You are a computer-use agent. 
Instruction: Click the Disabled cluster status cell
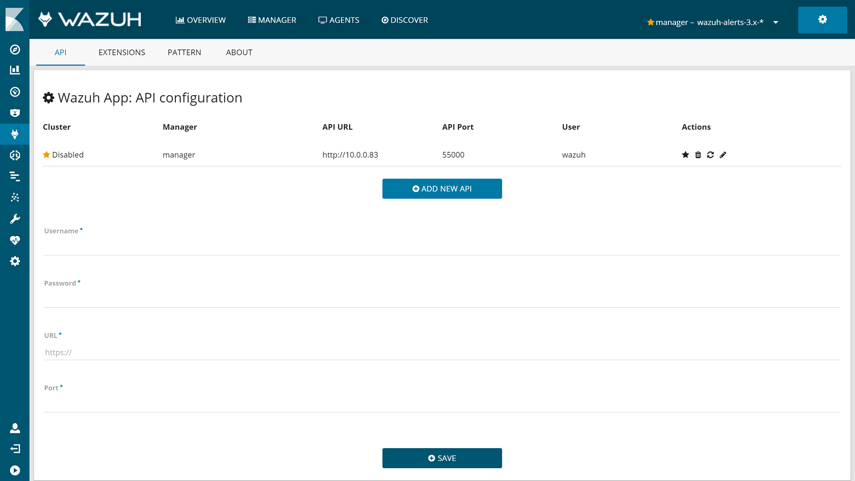click(63, 155)
